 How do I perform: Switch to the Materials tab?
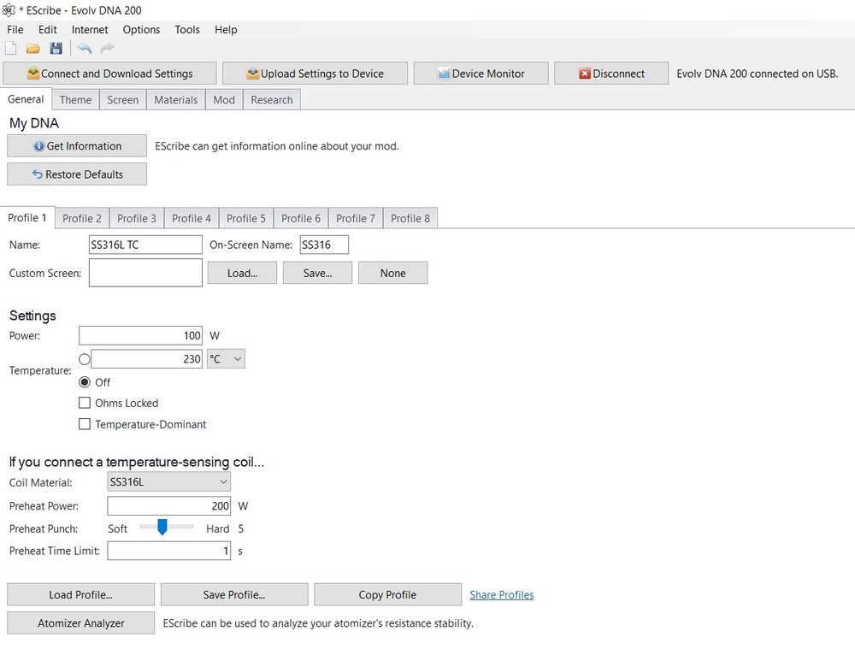pos(176,100)
